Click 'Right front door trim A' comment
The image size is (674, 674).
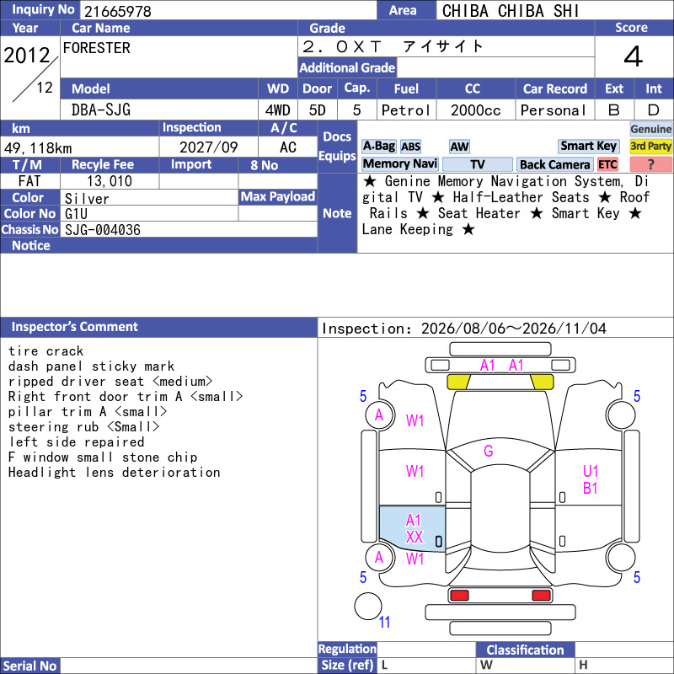(126, 396)
